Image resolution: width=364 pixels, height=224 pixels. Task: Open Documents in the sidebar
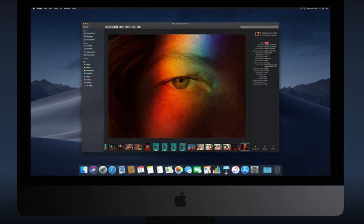[89, 40]
